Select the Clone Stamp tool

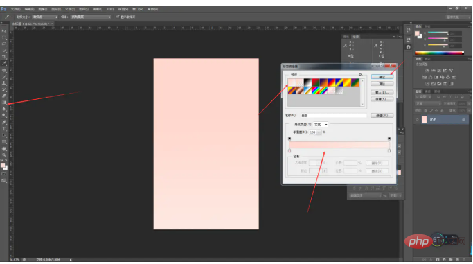(4, 83)
